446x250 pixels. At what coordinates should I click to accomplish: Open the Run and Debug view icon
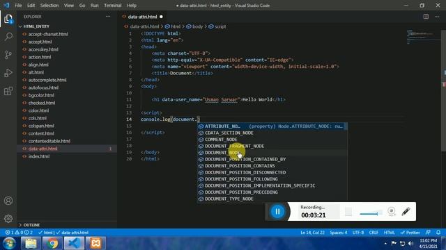pos(8,73)
